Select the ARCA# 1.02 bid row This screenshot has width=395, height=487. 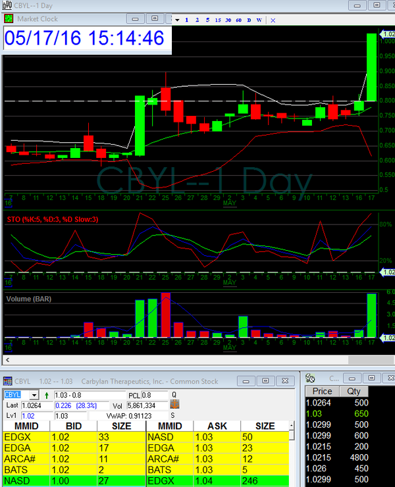click(74, 459)
